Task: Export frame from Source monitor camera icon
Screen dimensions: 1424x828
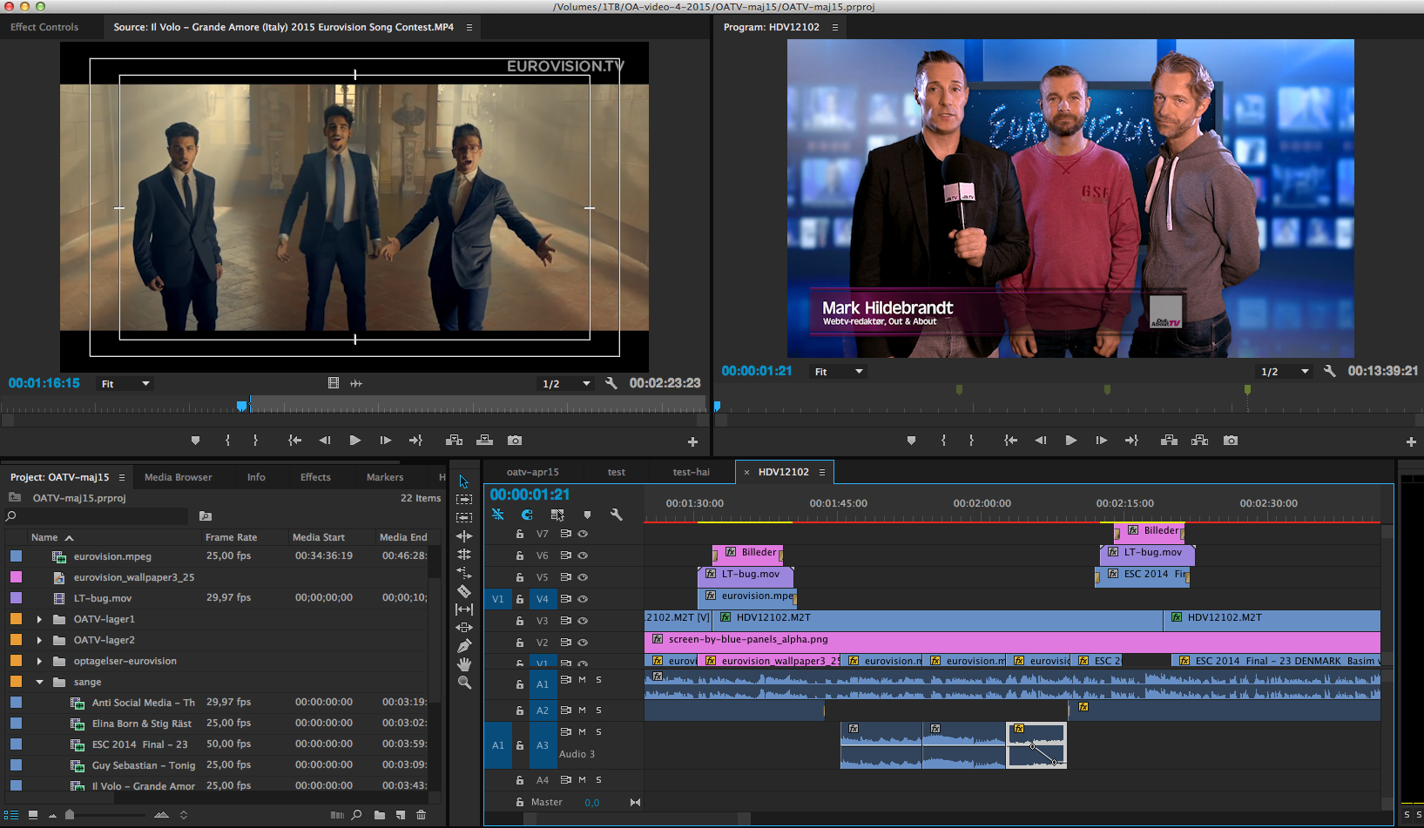Action: [515, 441]
